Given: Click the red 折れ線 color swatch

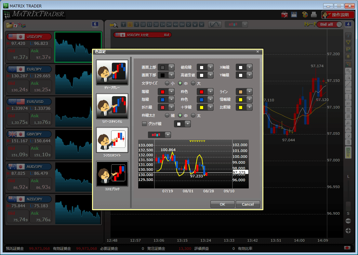Looking at the screenshot, I should pos(163,107).
